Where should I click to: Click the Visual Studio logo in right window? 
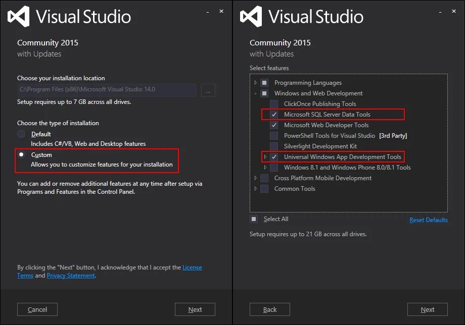tap(251, 17)
